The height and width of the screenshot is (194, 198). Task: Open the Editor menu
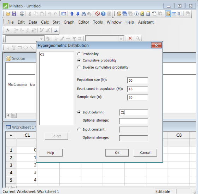pos(84,22)
